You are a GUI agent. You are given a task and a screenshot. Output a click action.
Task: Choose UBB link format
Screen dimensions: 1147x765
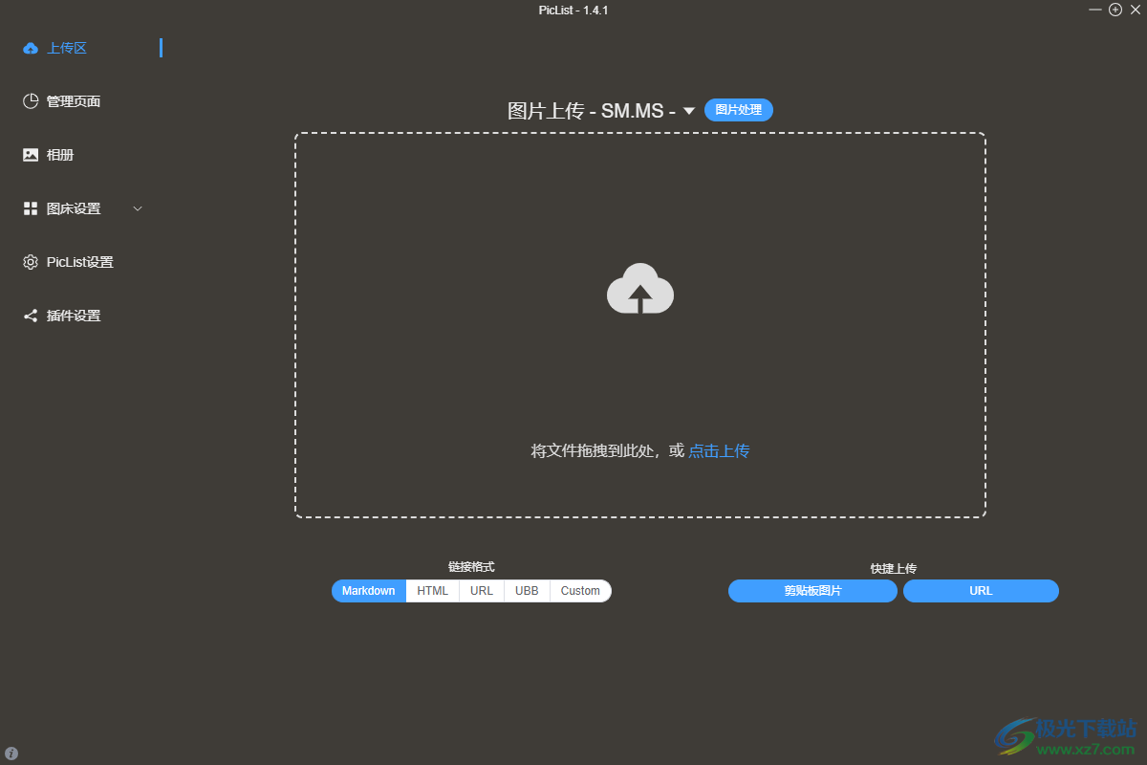click(x=527, y=591)
